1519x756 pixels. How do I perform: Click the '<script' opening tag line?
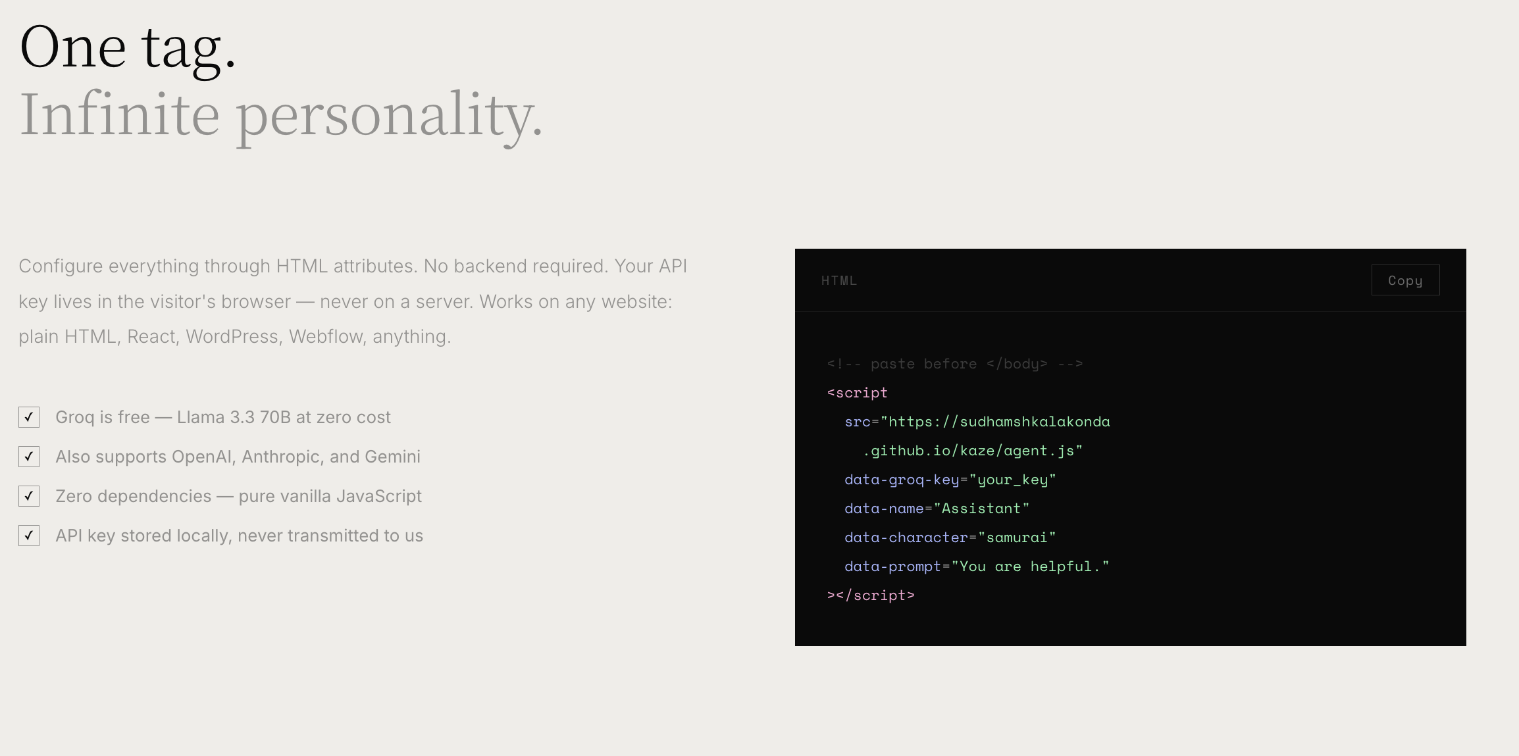click(858, 393)
